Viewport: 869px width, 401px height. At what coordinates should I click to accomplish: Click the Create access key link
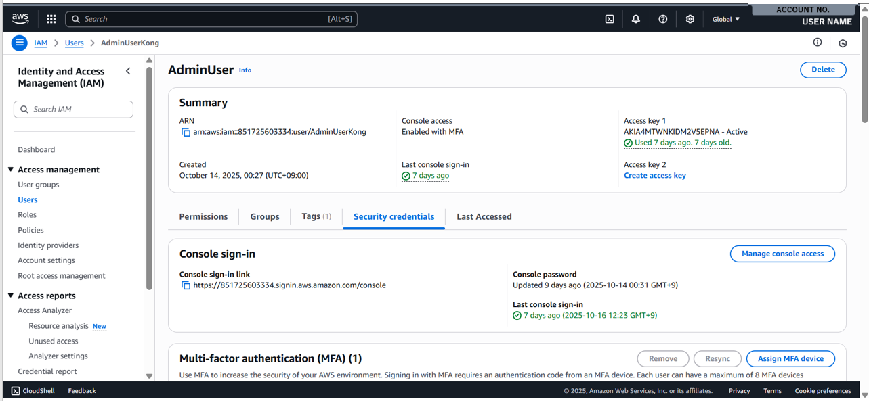pyautogui.click(x=654, y=176)
